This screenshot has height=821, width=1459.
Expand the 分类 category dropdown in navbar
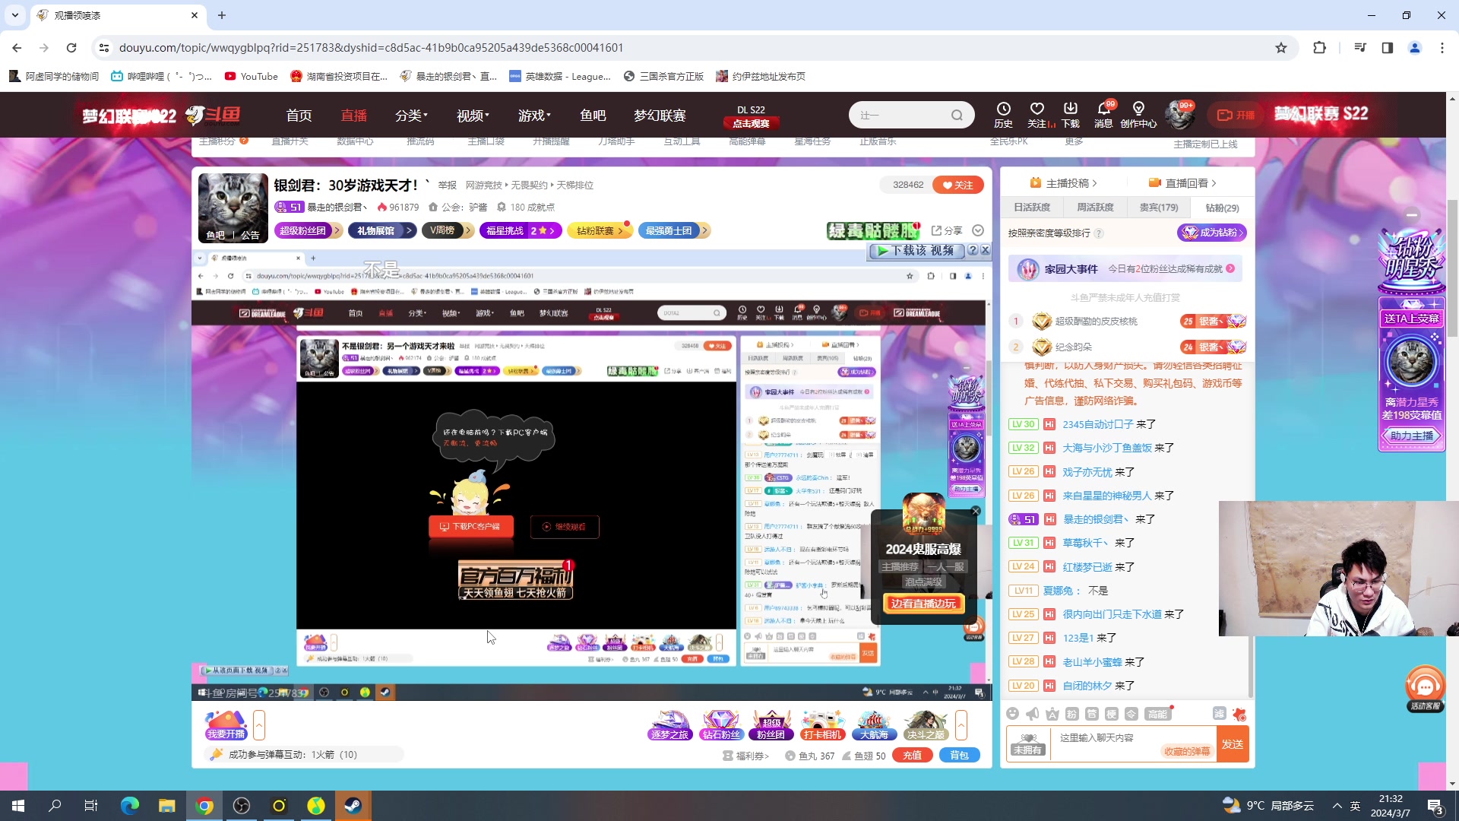[411, 116]
